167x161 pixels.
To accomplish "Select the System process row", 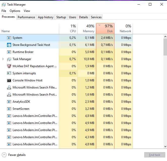I will pos(66,38).
